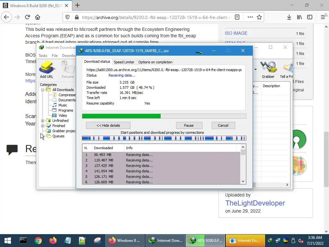329x247 pixels.
Task: Launch Chrome from the taskbar
Action: point(38,241)
